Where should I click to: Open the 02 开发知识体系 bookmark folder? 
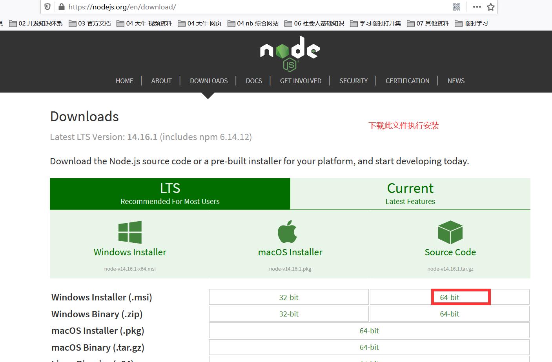pyautogui.click(x=36, y=24)
